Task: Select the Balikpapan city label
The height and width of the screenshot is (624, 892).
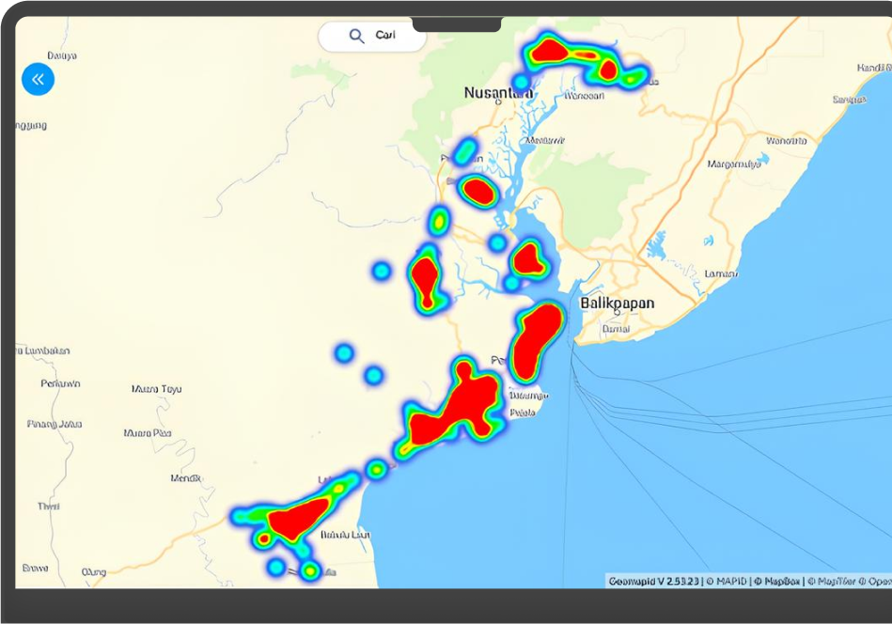Action: pyautogui.click(x=617, y=304)
